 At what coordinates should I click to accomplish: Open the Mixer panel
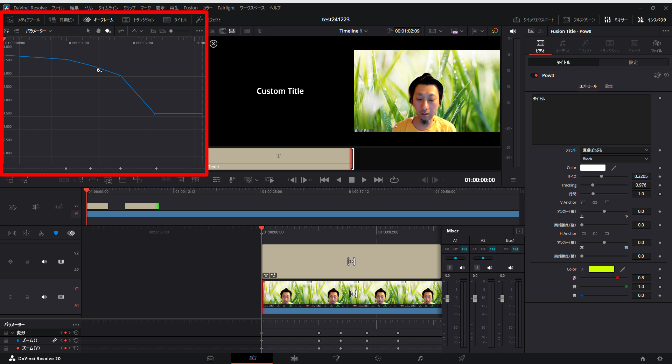coord(616,20)
